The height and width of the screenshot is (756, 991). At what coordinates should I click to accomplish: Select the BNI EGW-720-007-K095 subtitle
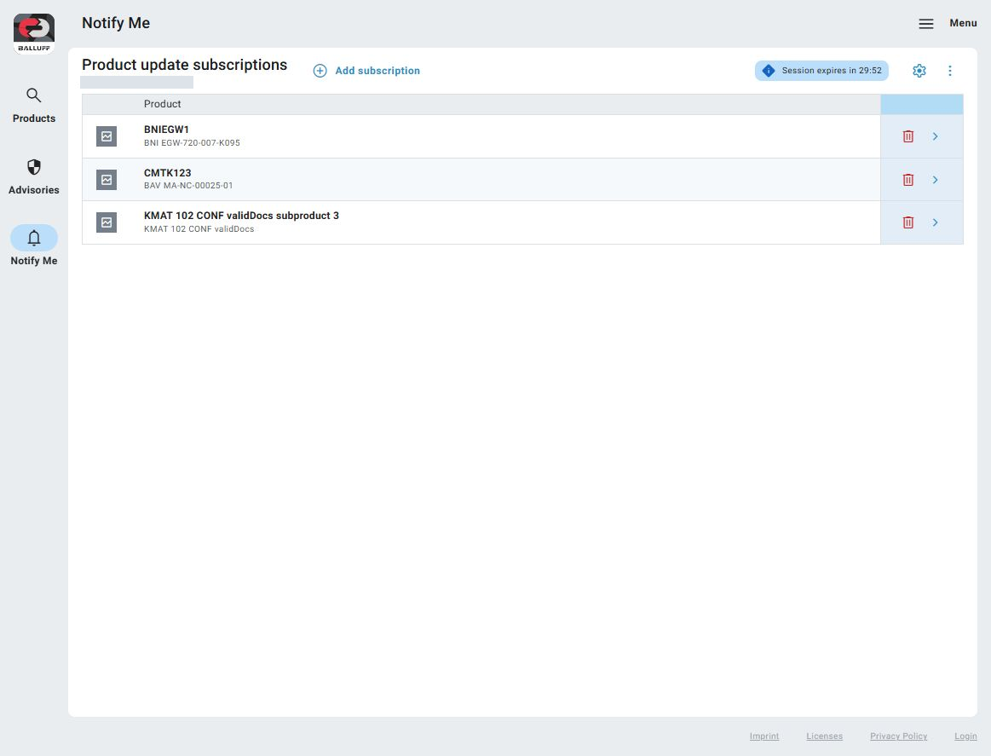(192, 143)
